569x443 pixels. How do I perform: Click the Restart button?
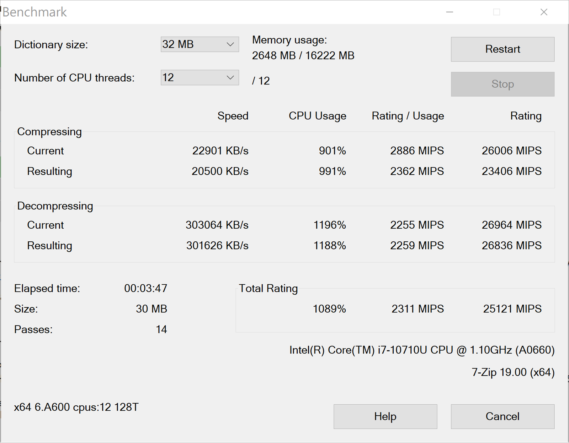[502, 49]
